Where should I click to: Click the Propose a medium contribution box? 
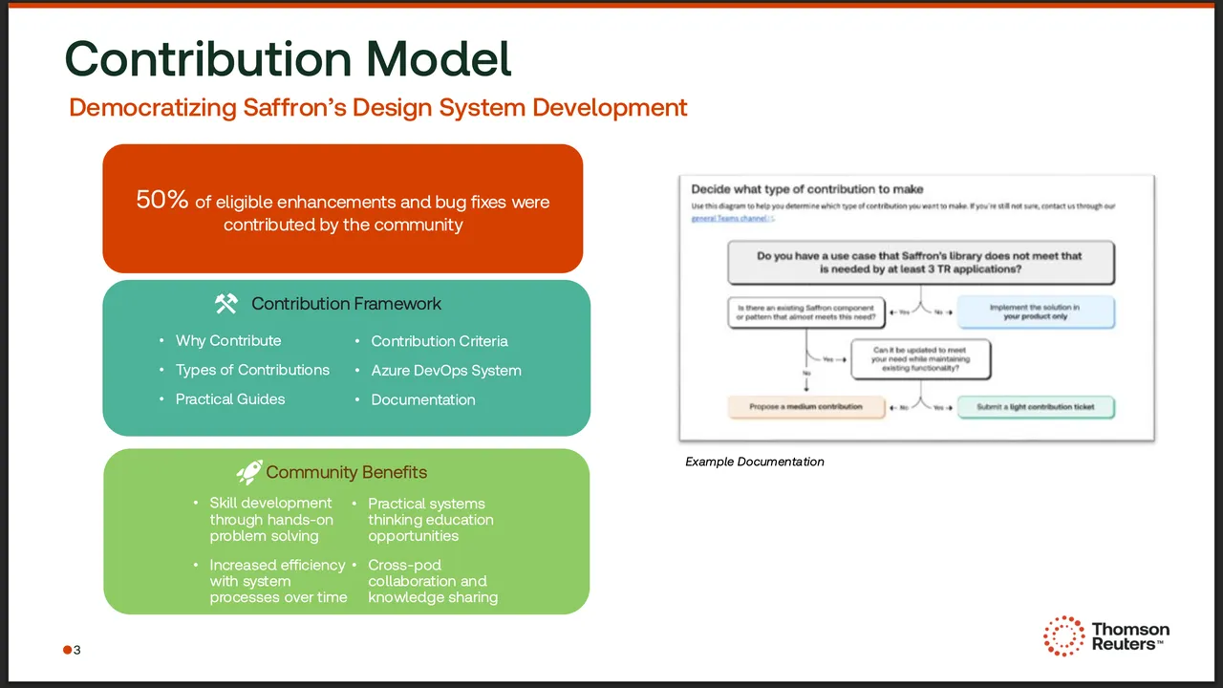(x=805, y=407)
